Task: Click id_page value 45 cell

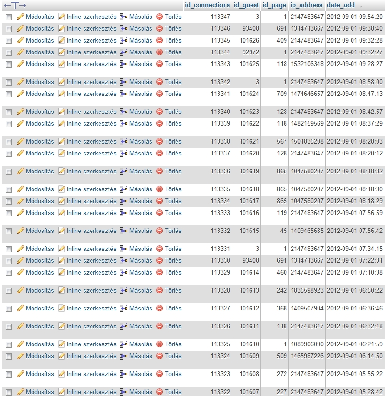Action: point(284,231)
